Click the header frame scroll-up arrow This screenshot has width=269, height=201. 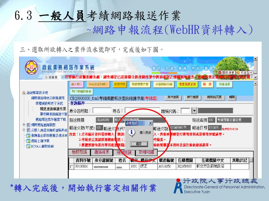click(x=255, y=59)
